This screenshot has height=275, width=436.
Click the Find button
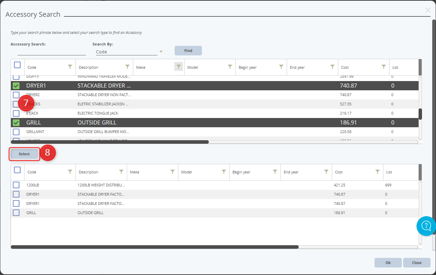pyautogui.click(x=188, y=50)
